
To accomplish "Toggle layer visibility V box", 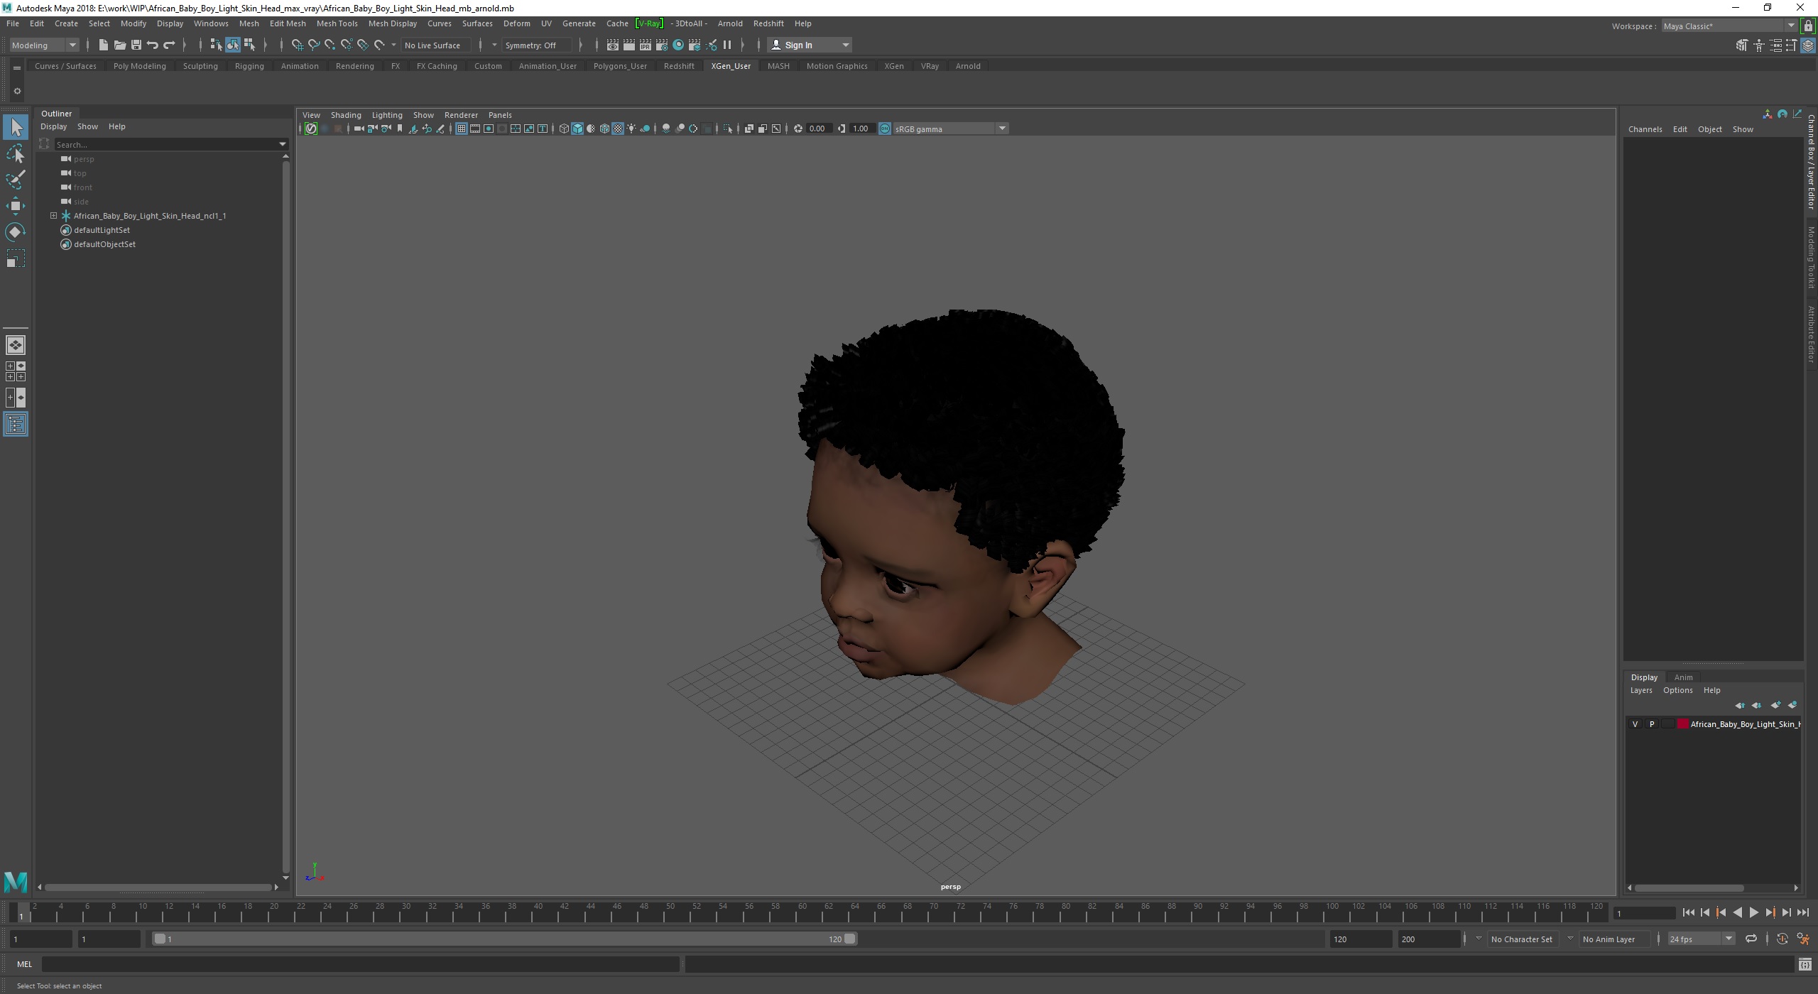I will [x=1635, y=724].
